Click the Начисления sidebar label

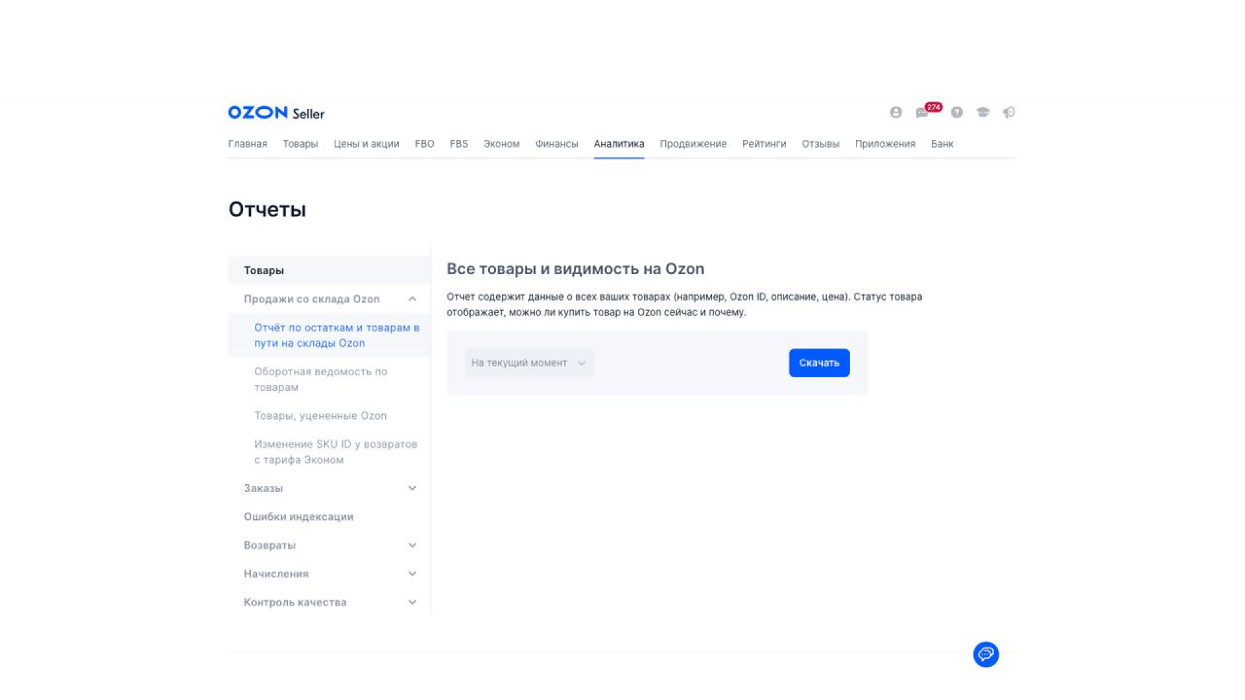pos(276,574)
